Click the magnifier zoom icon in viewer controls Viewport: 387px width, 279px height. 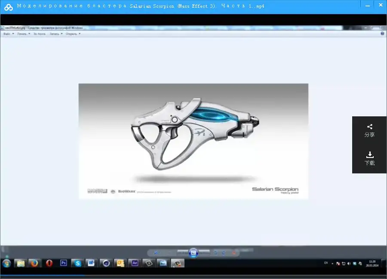coord(156,253)
